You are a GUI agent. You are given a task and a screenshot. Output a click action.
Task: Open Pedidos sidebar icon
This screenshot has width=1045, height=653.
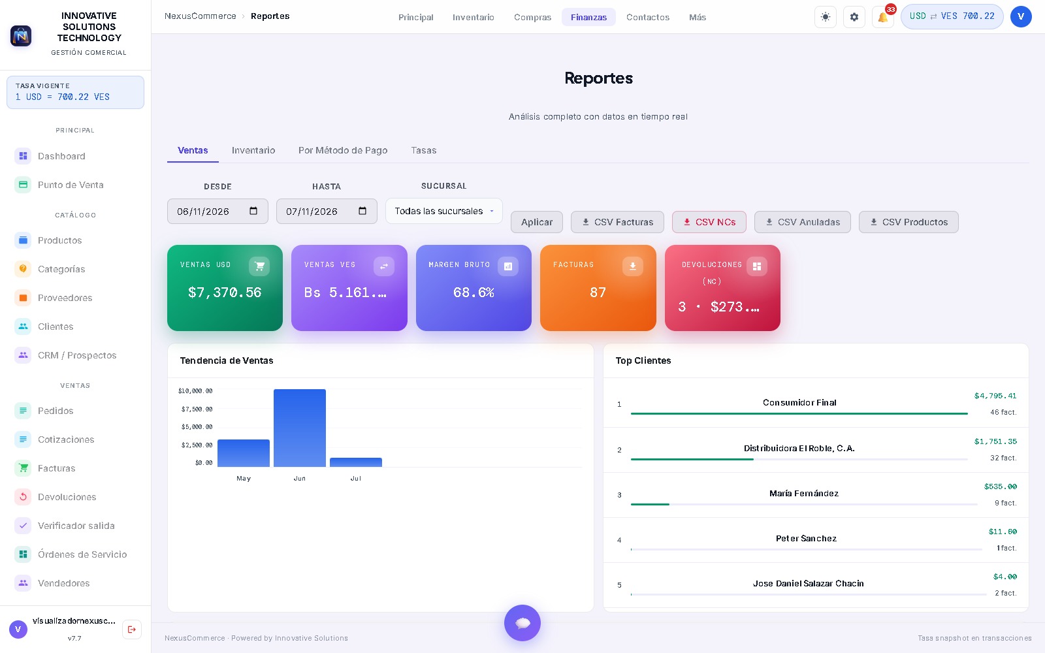(x=23, y=411)
